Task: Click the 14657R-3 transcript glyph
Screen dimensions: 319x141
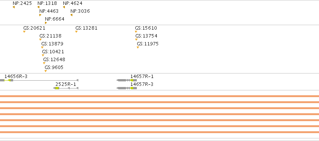Action: [127, 88]
